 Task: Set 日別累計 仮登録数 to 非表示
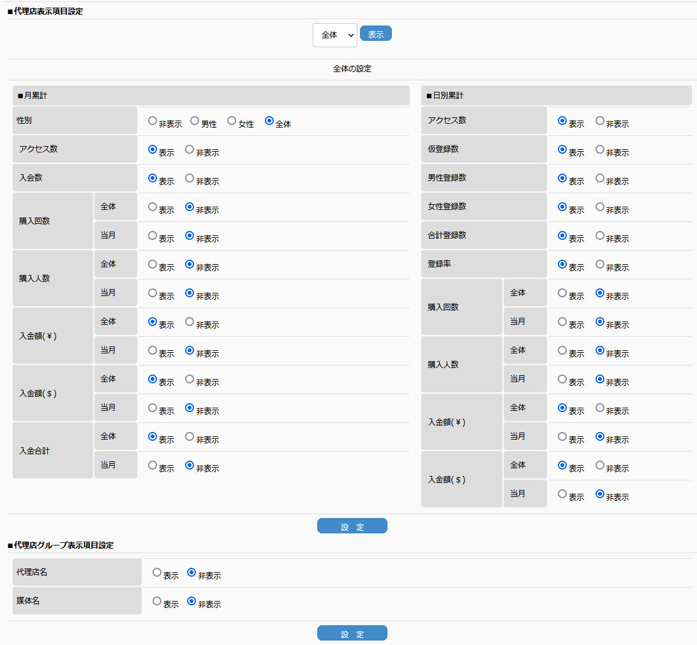pos(599,149)
